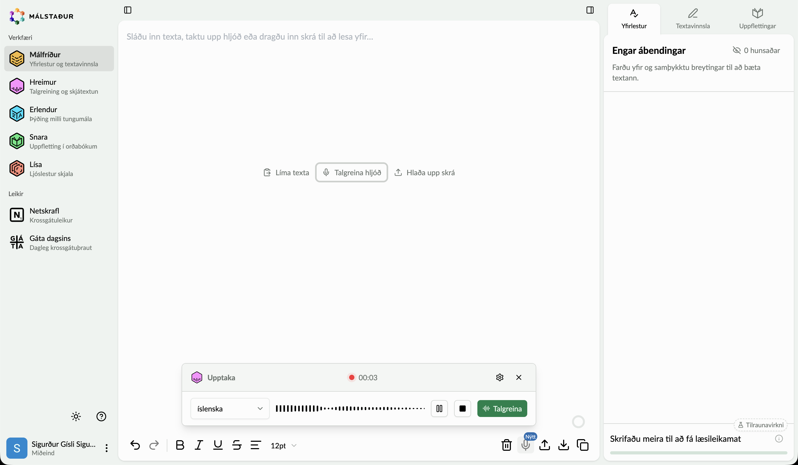
Task: Toggle underline formatting
Action: coord(218,445)
